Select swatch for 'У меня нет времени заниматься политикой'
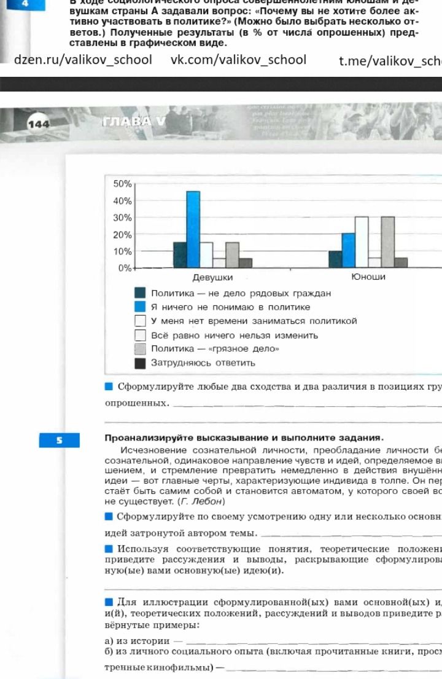 click(x=140, y=321)
